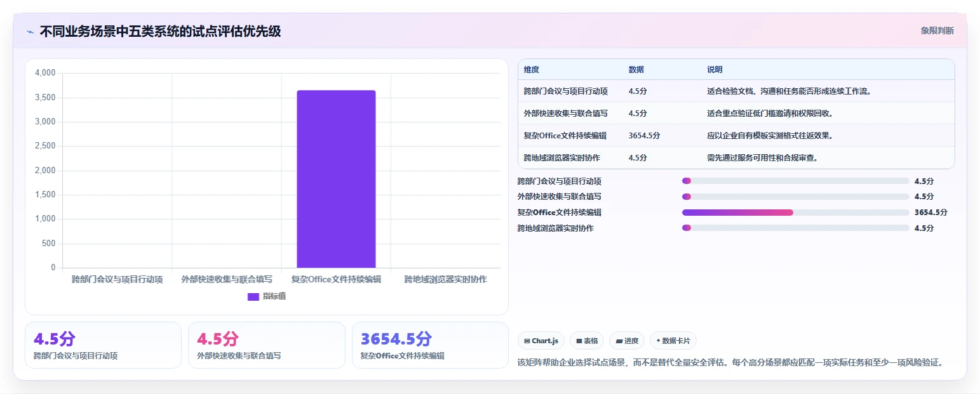Image resolution: width=980 pixels, height=394 pixels.
Task: Click 跨地域浏览器实时协作 label in progress list
Action: coord(556,228)
